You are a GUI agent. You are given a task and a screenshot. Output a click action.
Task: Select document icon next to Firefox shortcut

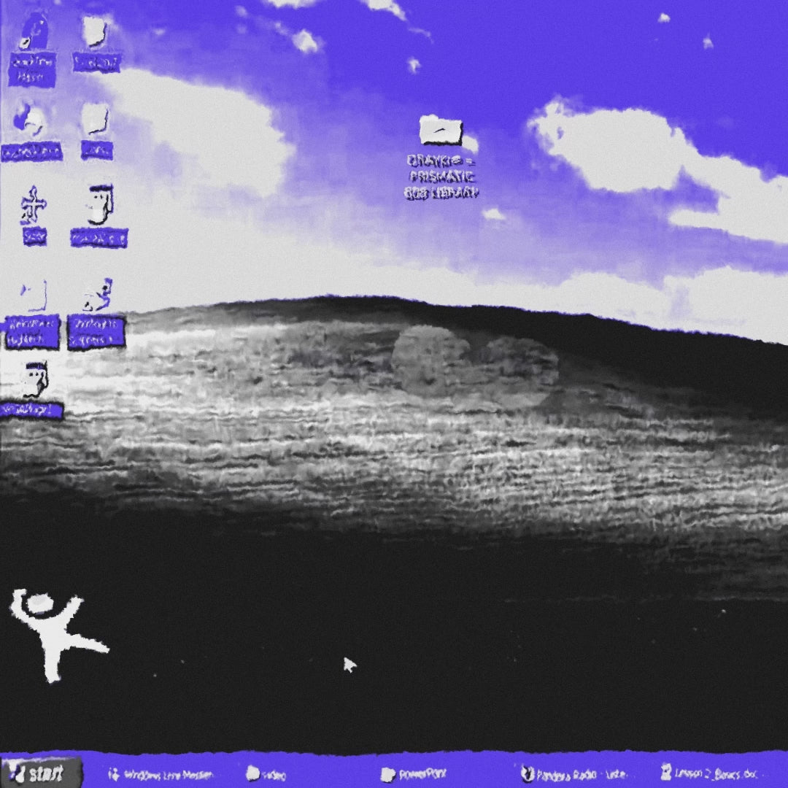coord(96,119)
